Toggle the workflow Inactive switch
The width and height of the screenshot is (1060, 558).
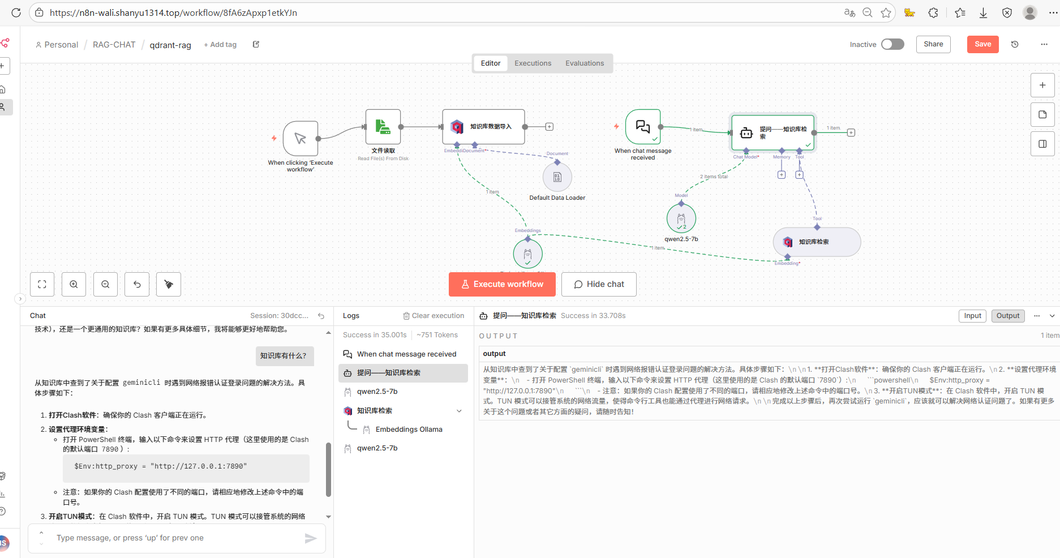tap(892, 44)
